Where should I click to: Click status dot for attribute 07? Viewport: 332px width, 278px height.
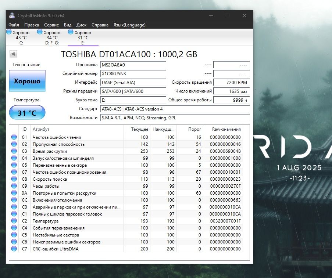point(14,172)
